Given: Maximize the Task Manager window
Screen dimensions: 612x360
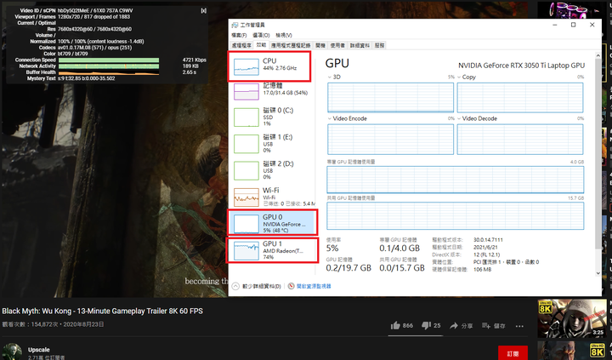Looking at the screenshot, I should click(x=574, y=25).
